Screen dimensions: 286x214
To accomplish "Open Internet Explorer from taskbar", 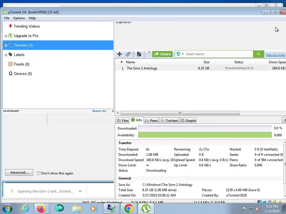I will [x=25, y=208].
